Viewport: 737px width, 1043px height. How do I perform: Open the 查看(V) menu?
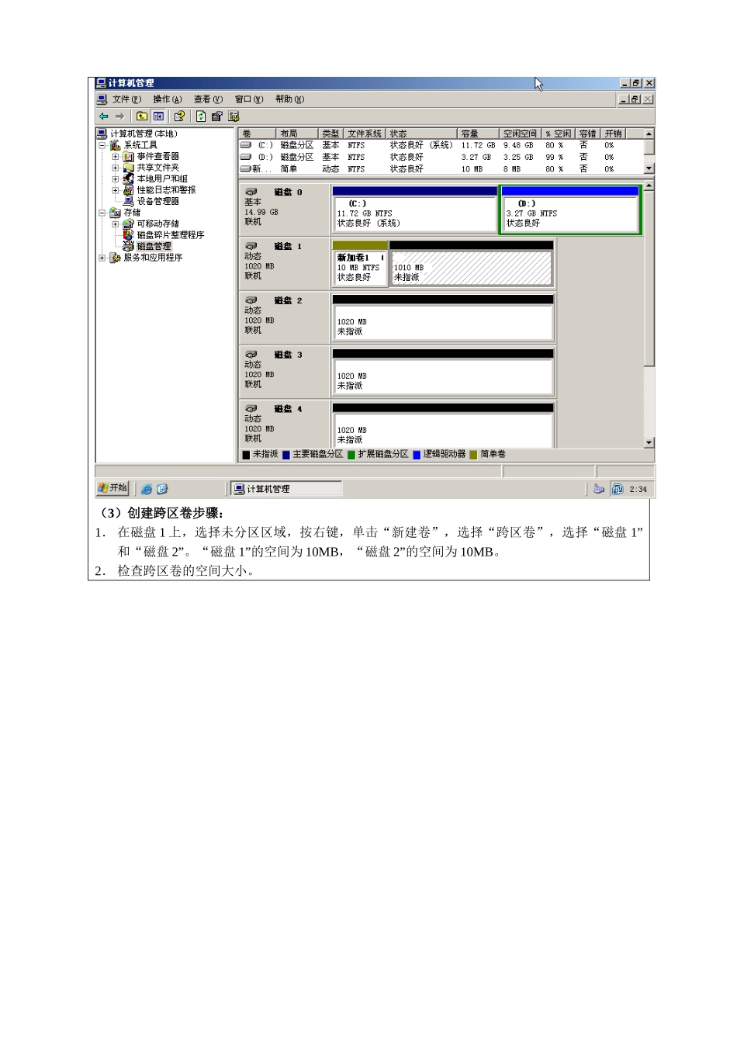click(x=208, y=99)
